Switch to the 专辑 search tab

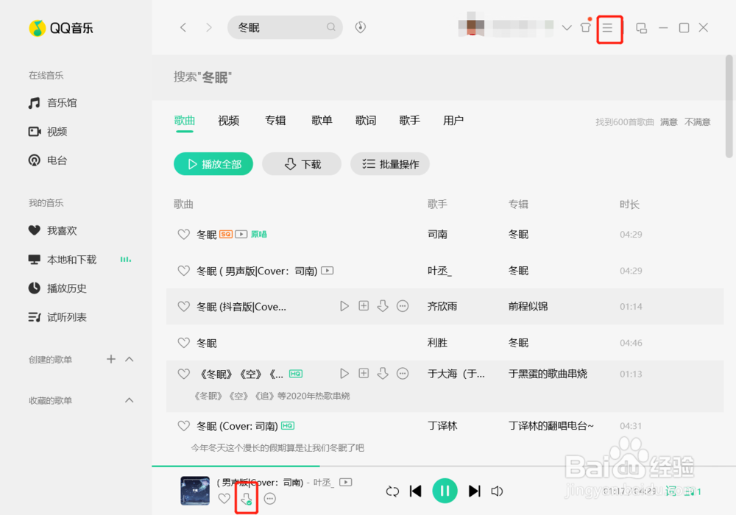coord(275,121)
